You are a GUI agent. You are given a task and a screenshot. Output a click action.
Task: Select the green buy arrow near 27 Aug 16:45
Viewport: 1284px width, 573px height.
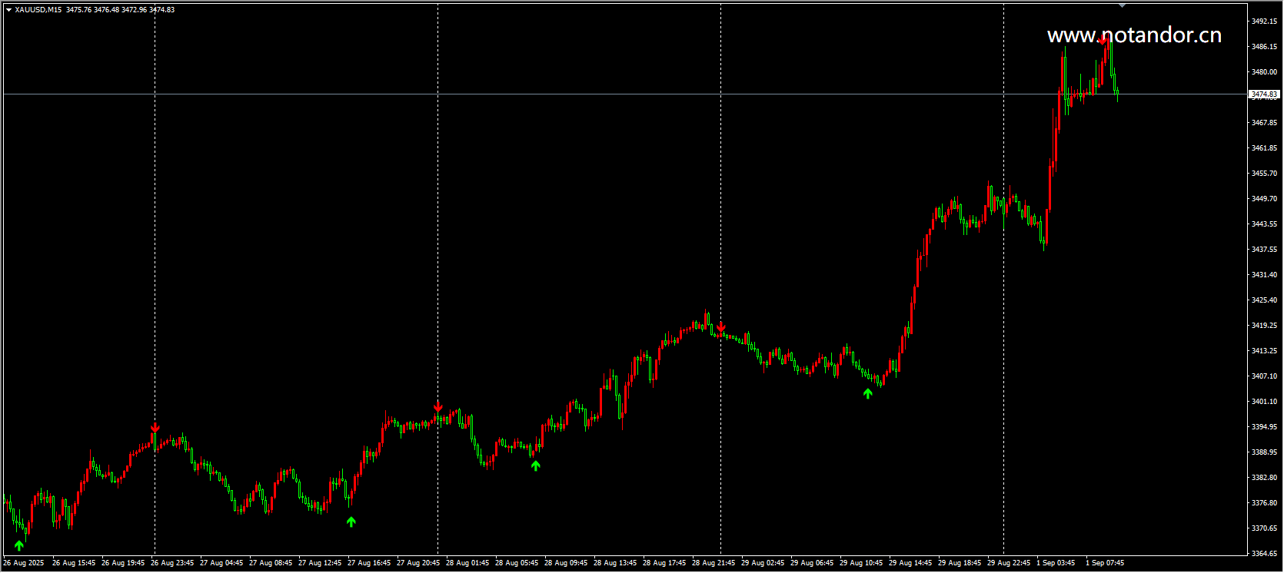coord(351,522)
